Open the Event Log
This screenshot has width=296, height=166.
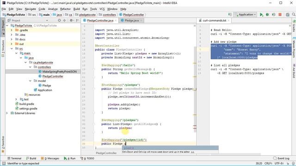coord(281,159)
